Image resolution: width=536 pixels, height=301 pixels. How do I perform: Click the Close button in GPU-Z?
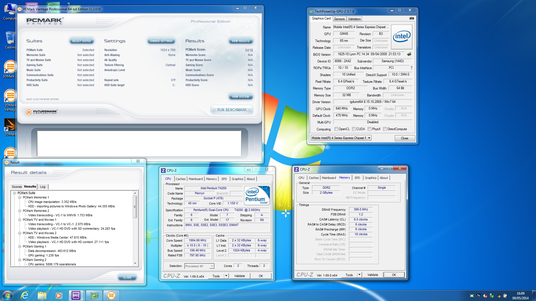tap(405, 138)
